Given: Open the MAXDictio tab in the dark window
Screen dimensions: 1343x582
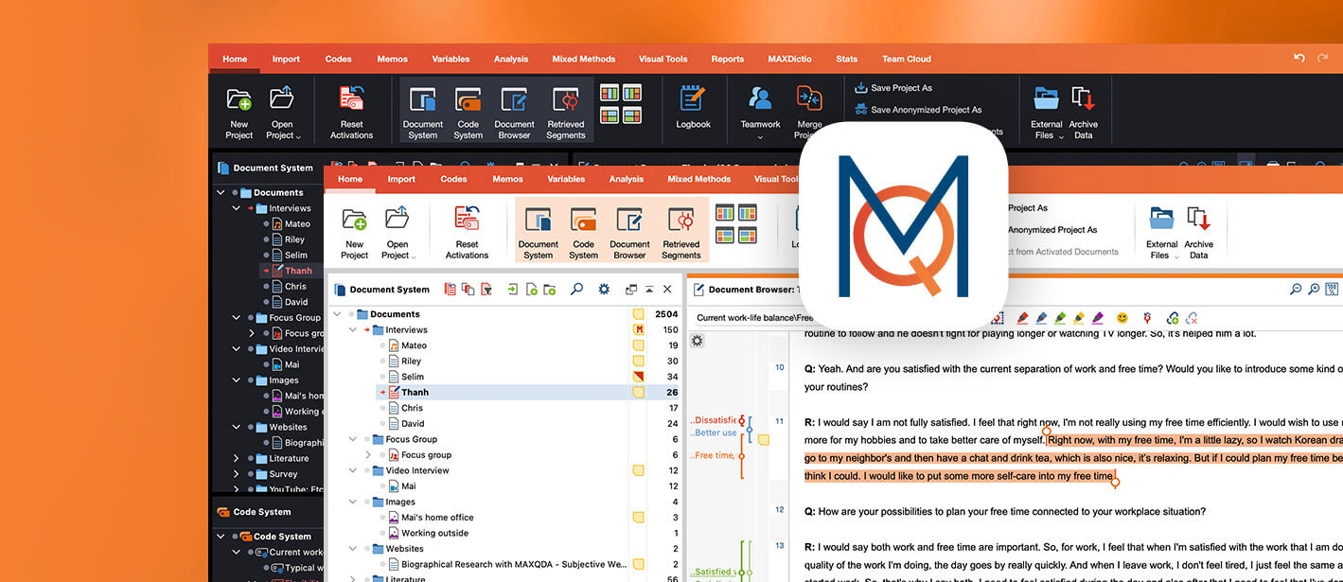Looking at the screenshot, I should tap(789, 59).
